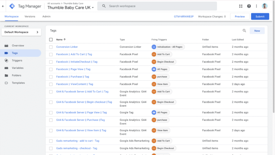Expand the Default Workspace selector

click(21, 32)
